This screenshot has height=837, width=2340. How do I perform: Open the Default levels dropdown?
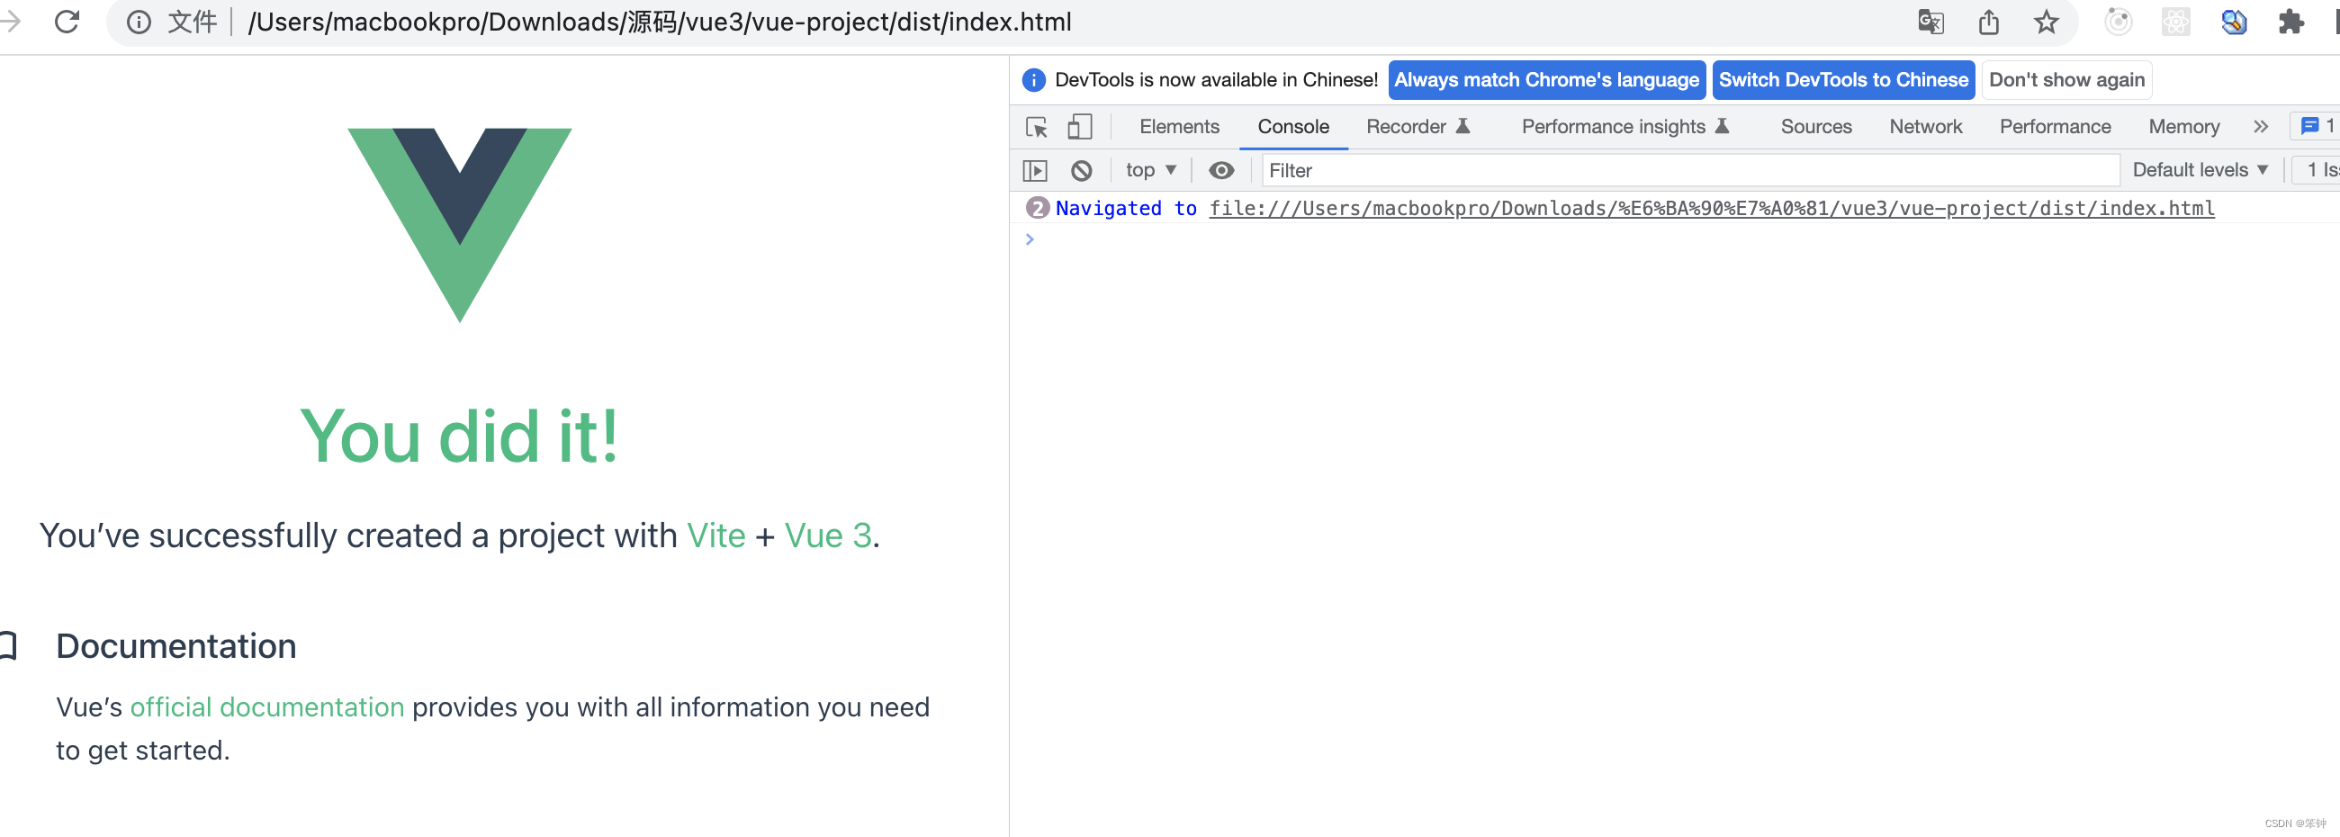2200,171
